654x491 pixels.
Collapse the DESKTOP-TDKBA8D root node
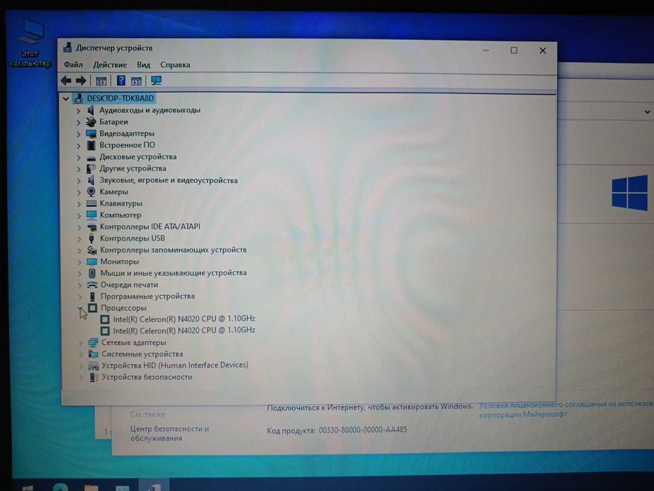click(x=65, y=99)
